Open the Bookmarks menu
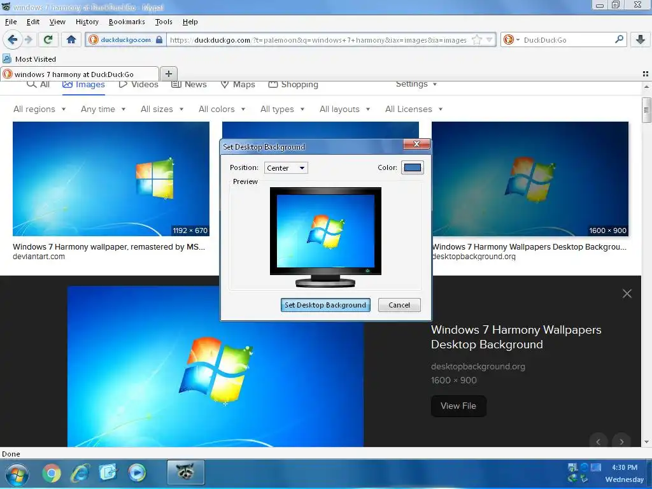 [x=127, y=22]
